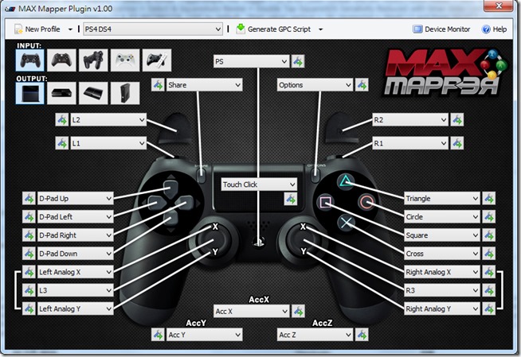The image size is (521, 357).
Task: Click the mapping icon beside Options dropdown
Action: tap(362, 85)
